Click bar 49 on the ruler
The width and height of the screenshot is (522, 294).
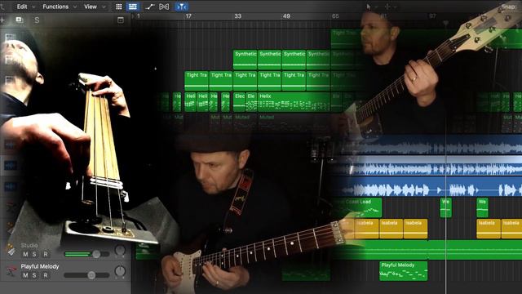[x=286, y=16]
